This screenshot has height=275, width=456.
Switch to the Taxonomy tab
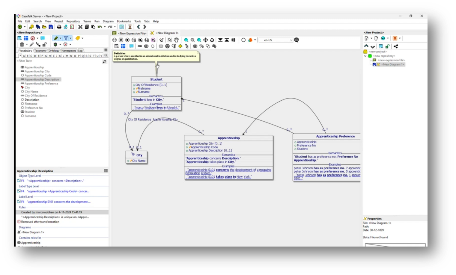point(40,51)
